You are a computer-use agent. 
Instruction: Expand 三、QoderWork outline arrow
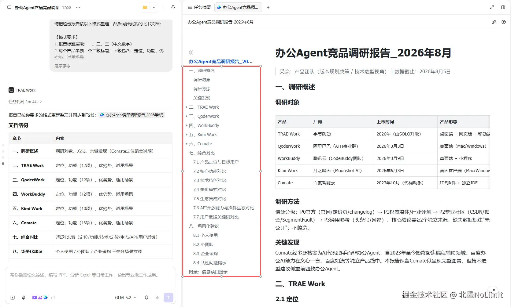point(187,116)
